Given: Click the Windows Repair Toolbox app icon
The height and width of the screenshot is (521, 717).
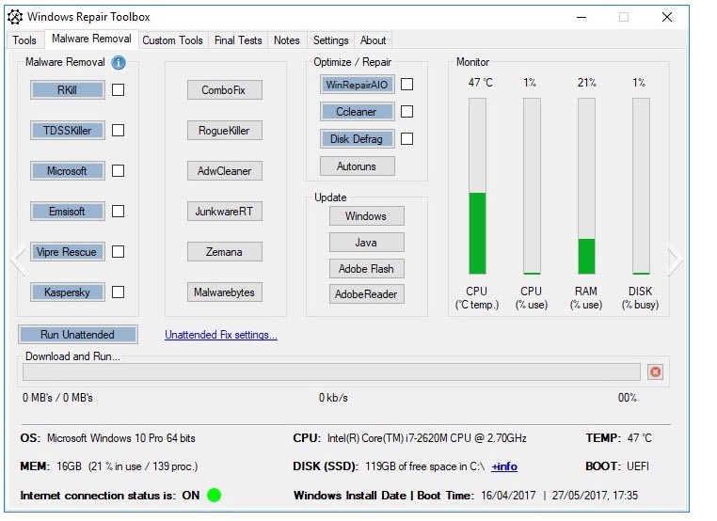Looking at the screenshot, I should pyautogui.click(x=15, y=17).
